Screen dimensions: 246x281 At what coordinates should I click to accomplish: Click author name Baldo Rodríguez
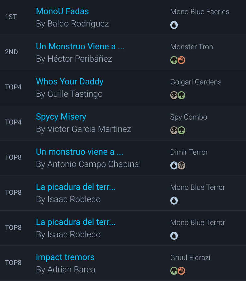pyautogui.click(x=72, y=24)
